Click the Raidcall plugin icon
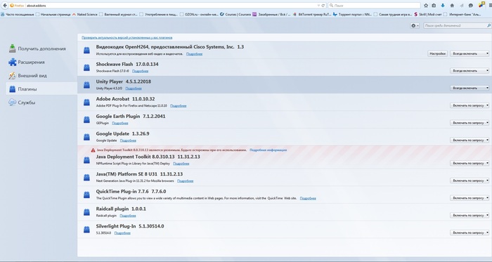Viewport: 492px width, 262px height. pos(86,212)
